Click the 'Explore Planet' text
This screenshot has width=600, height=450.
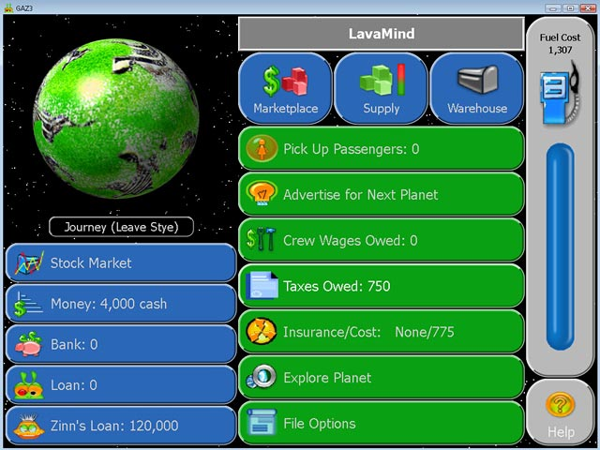327,378
